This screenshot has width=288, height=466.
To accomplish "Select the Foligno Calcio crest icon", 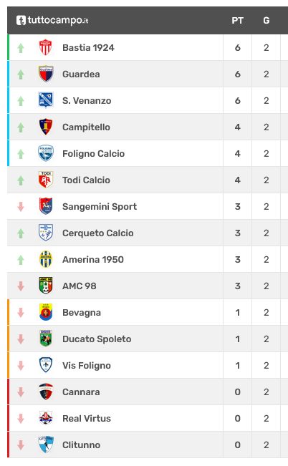I will [46, 153].
